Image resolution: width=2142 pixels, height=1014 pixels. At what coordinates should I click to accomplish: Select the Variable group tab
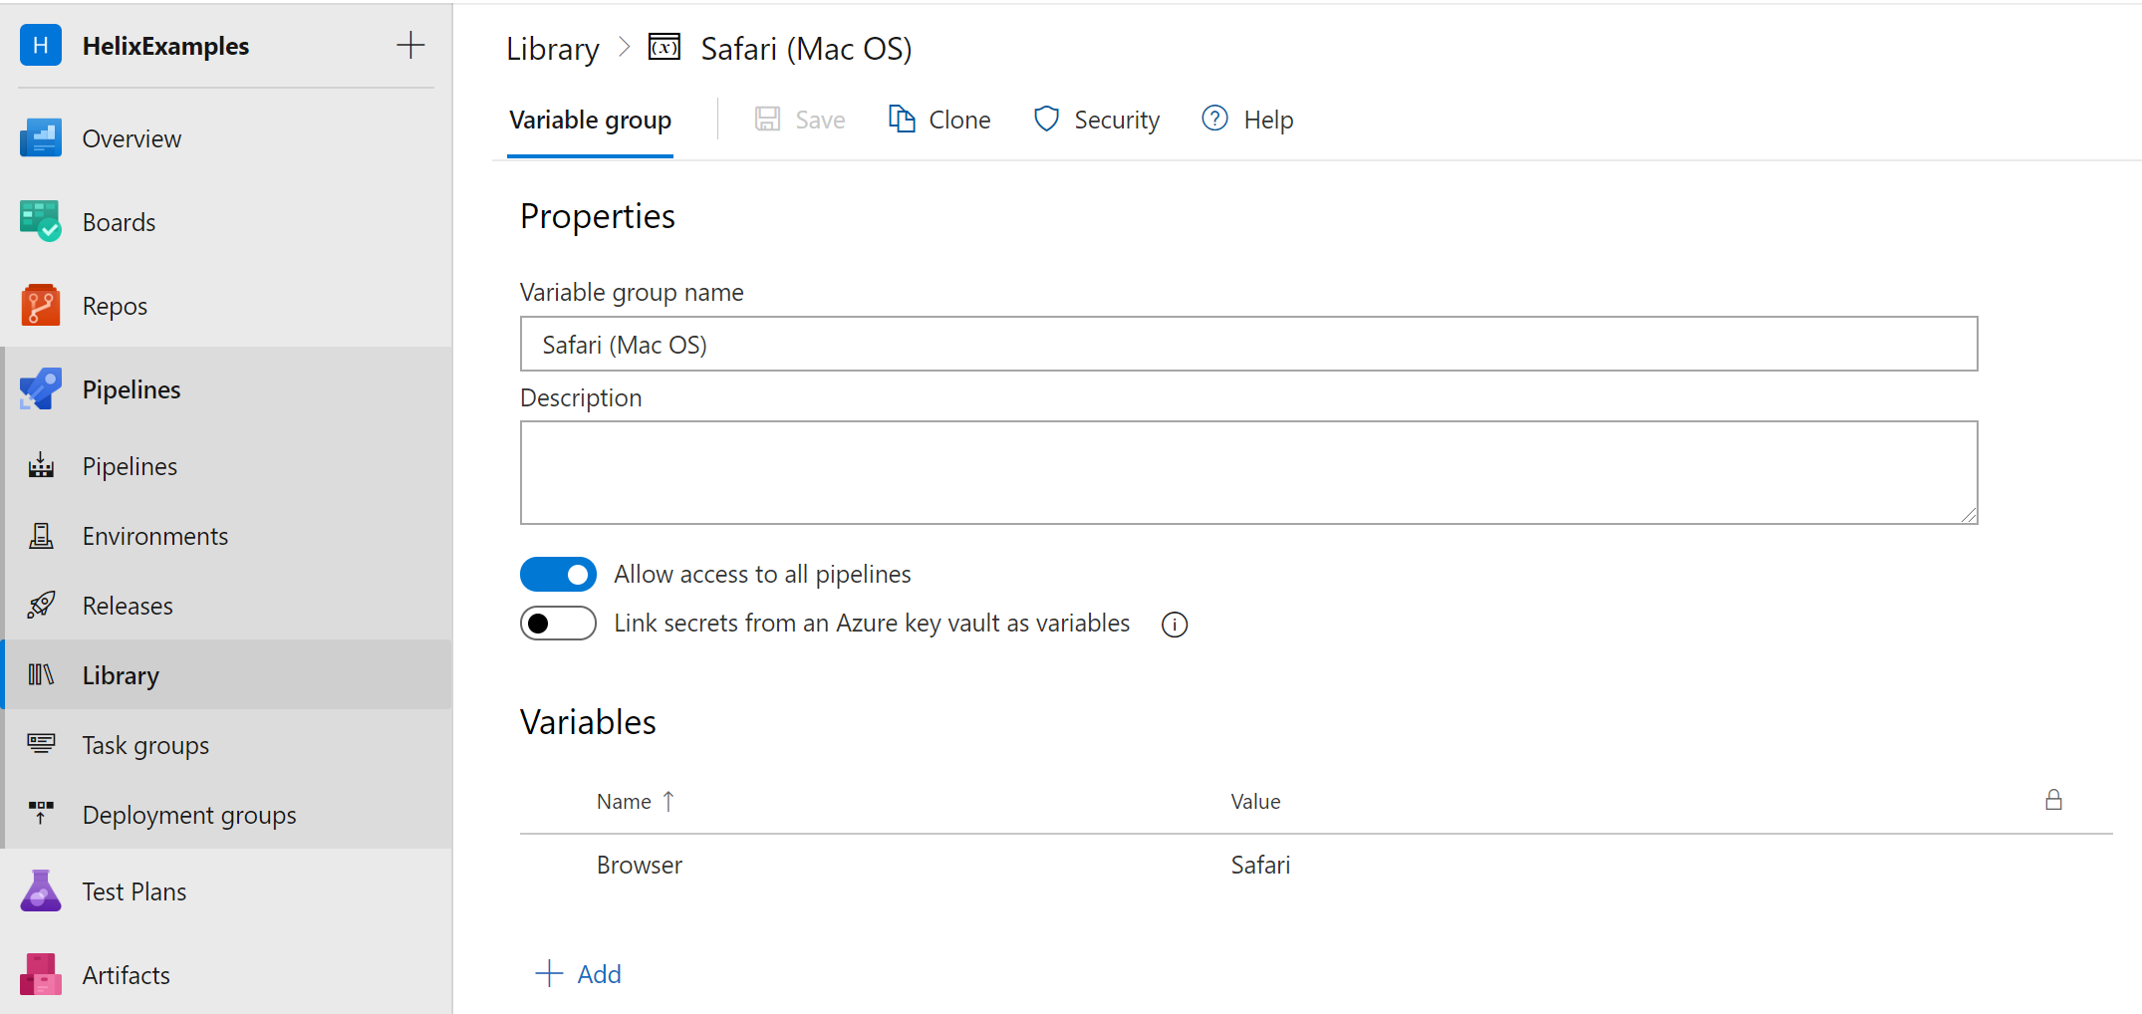tap(590, 121)
